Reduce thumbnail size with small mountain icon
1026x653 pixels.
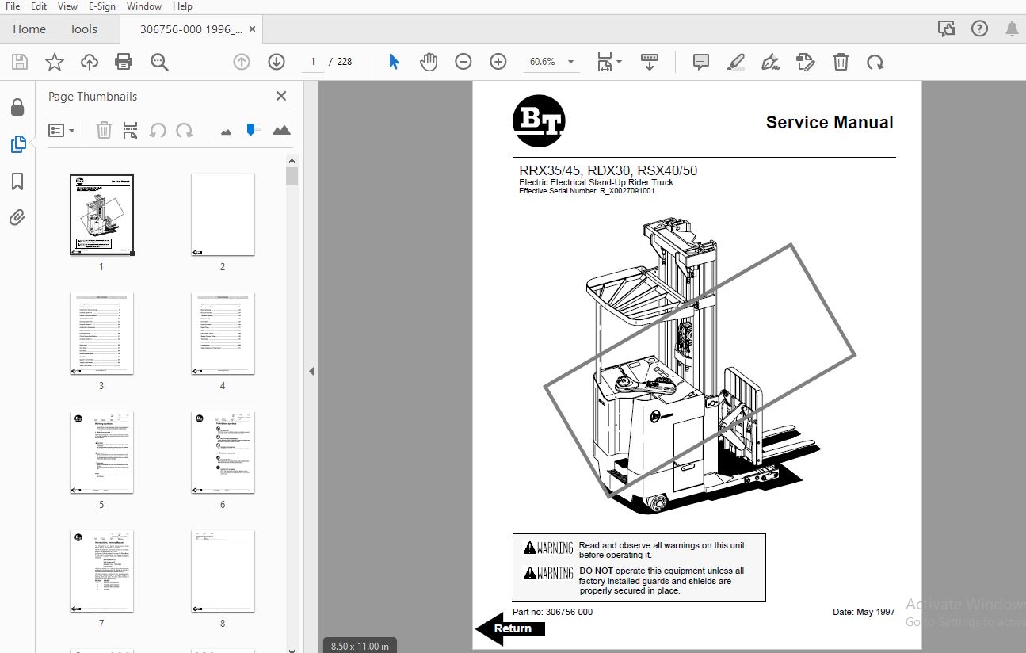(x=226, y=131)
